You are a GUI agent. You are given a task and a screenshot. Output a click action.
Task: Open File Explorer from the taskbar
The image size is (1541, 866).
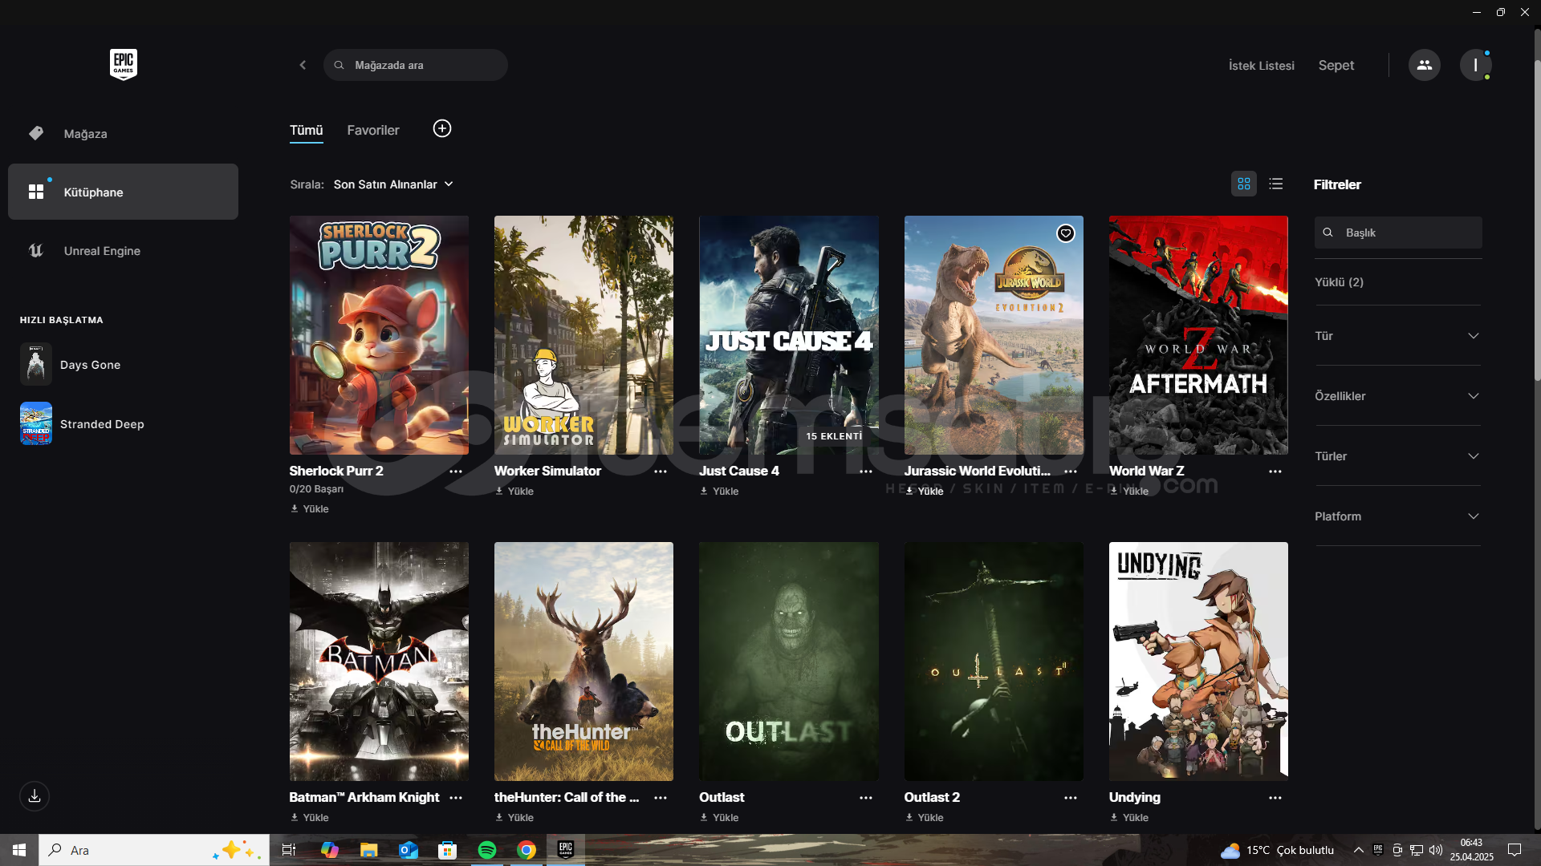368,850
